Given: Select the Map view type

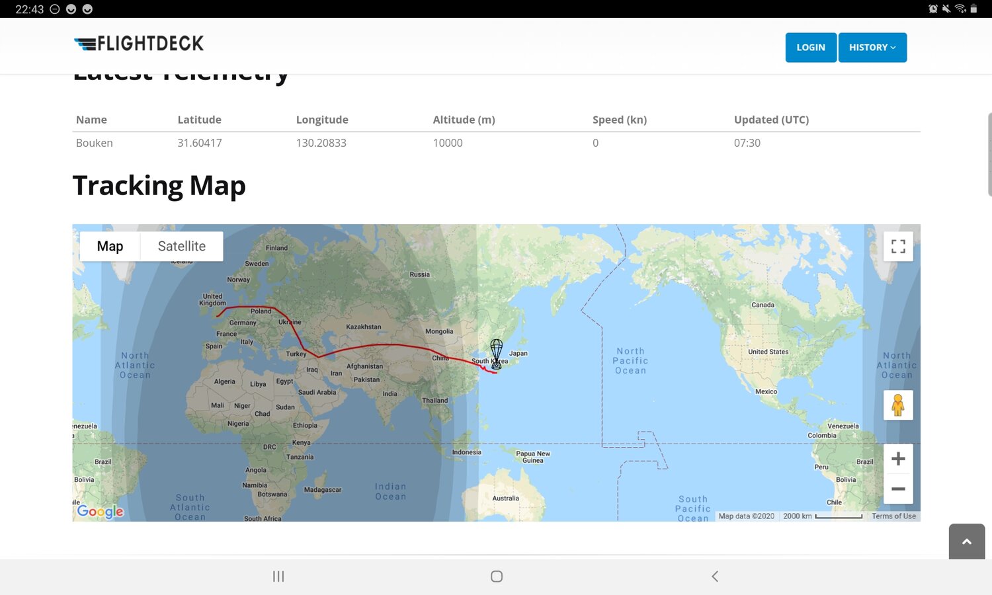Looking at the screenshot, I should 110,246.
